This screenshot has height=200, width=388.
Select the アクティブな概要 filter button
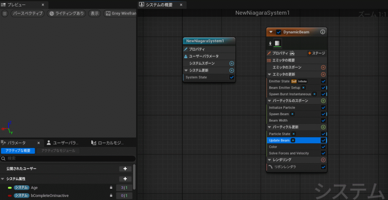18,151
